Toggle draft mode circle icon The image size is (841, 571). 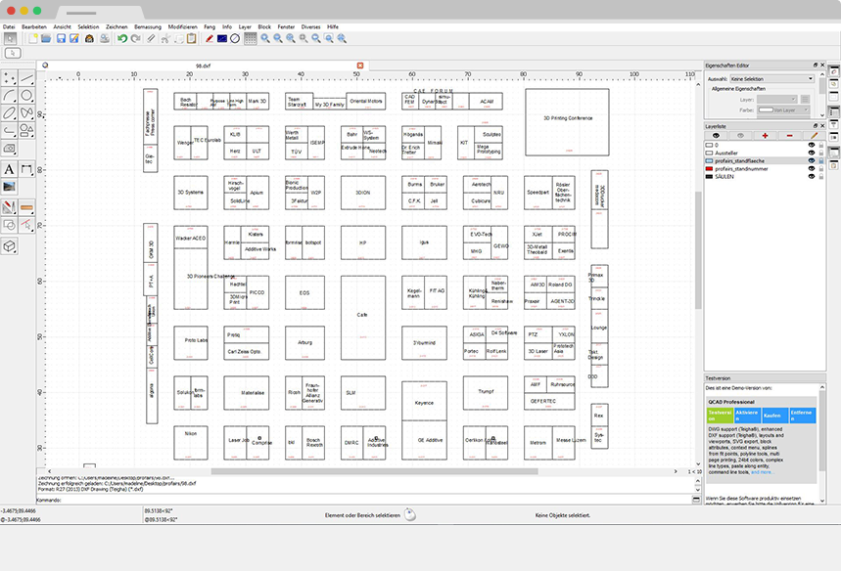click(x=235, y=38)
